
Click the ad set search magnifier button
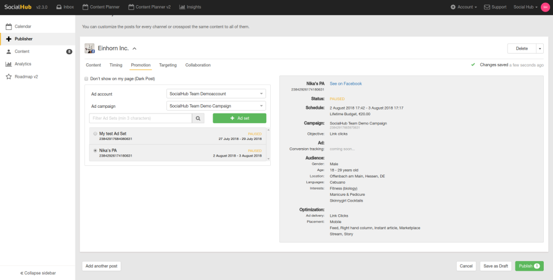coord(198,118)
